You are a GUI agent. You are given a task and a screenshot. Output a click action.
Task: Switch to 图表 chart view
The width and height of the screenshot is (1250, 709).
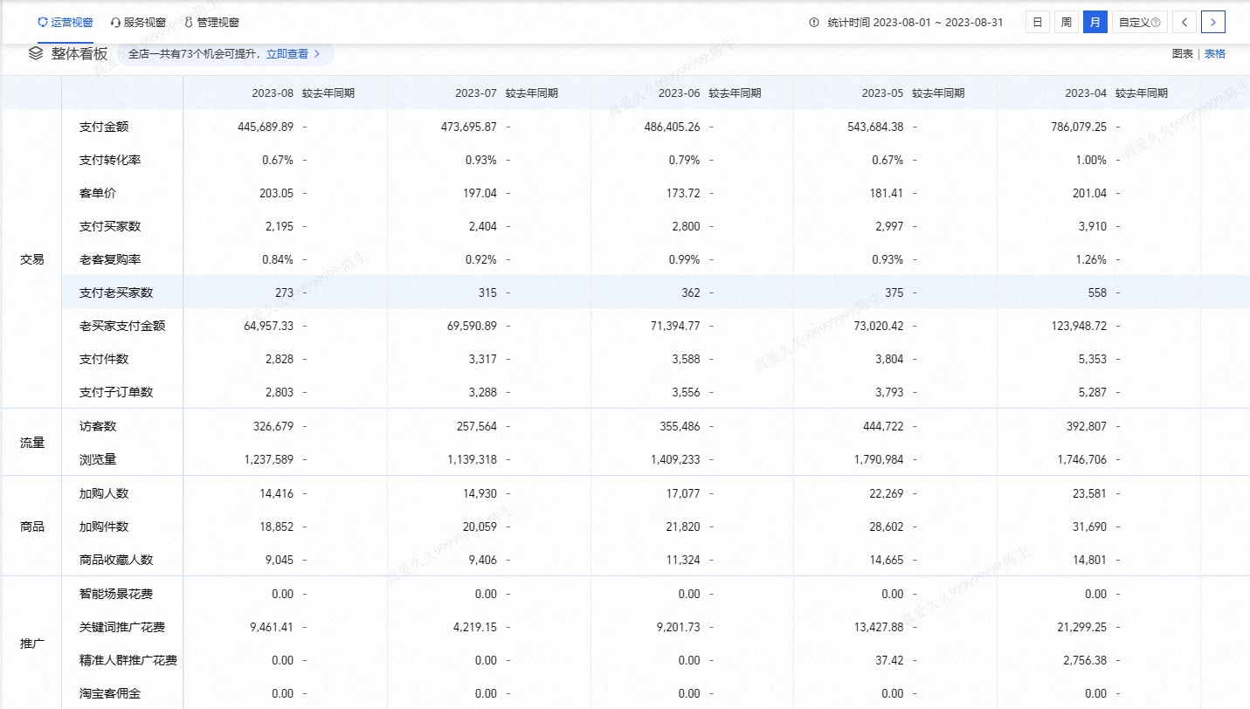point(1182,54)
